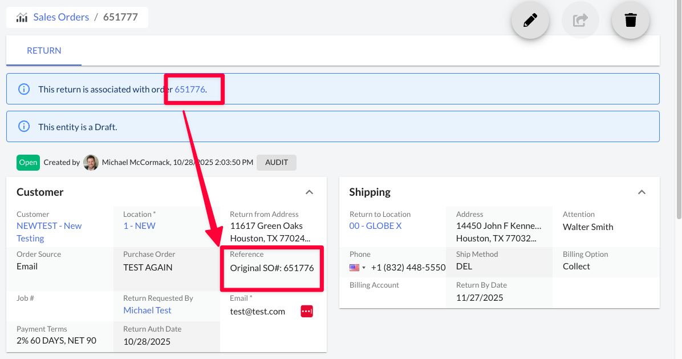This screenshot has width=682, height=359.
Task: Click Reference value Original SO#: 651776
Action: tap(272, 268)
